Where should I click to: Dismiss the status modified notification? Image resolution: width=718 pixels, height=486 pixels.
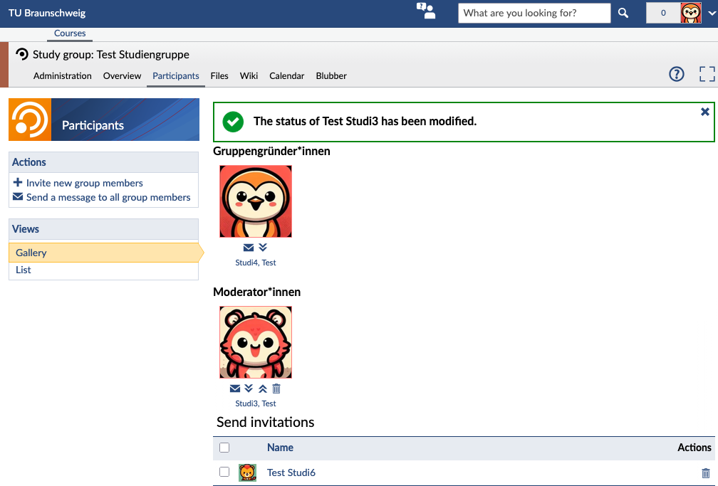(x=705, y=112)
